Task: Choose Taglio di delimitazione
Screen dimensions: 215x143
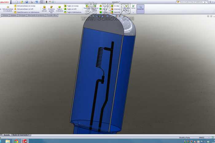Action: point(73,12)
